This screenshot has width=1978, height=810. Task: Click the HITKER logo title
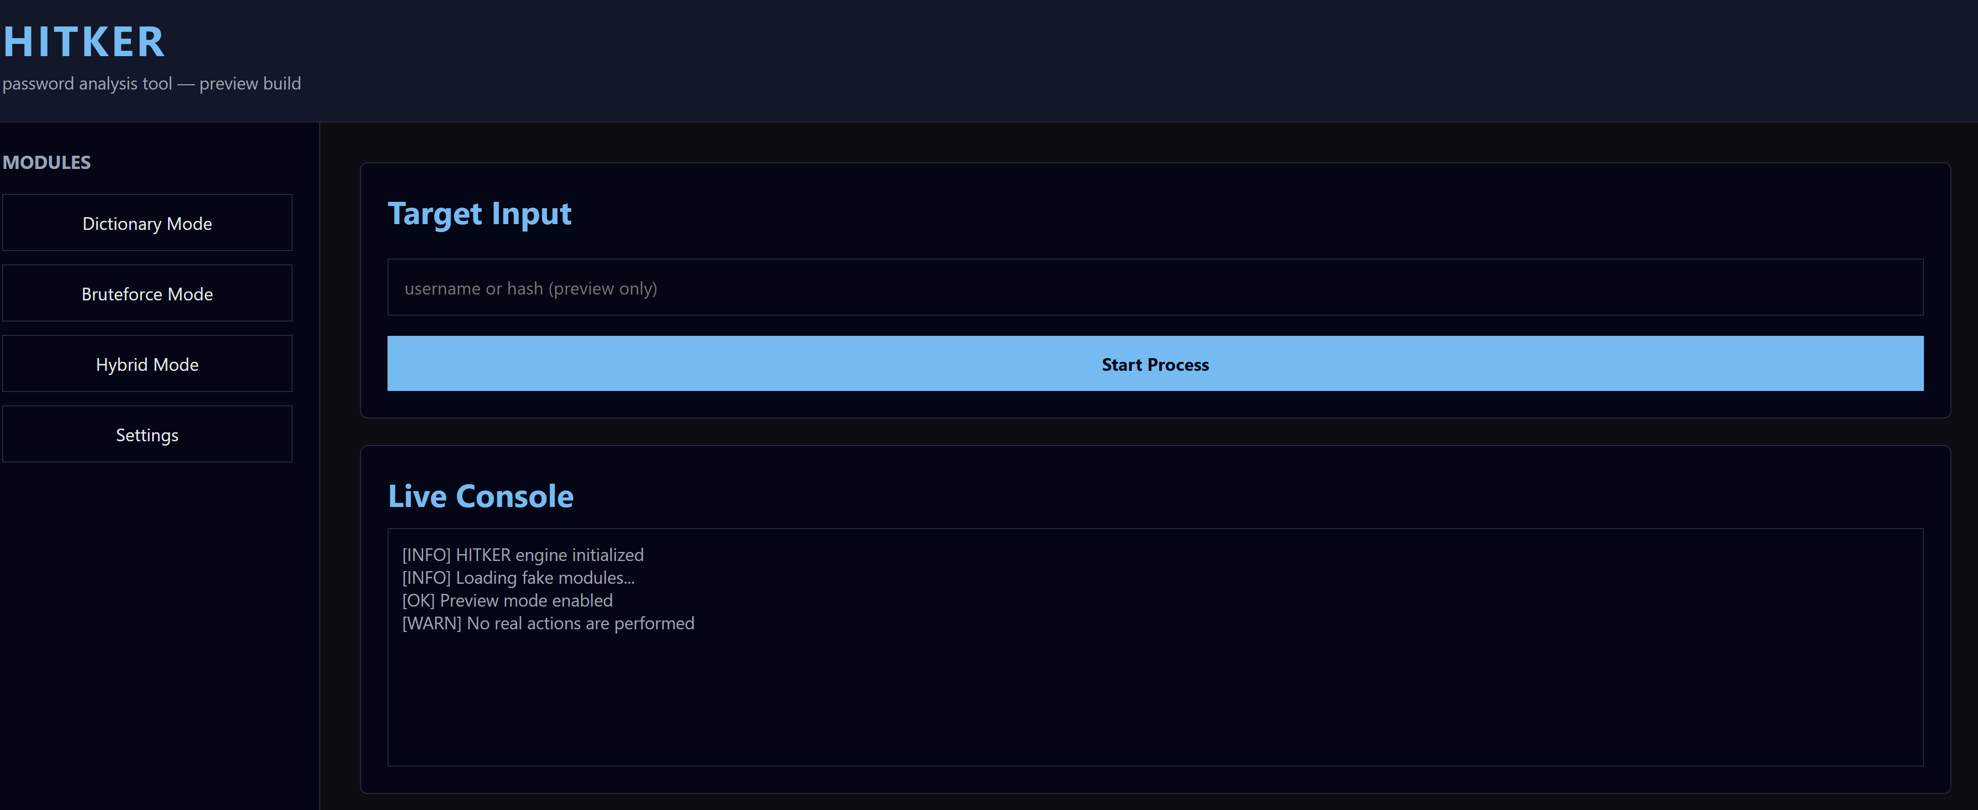point(84,42)
